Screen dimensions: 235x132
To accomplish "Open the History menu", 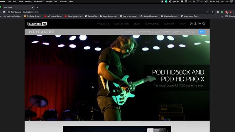I will coord(28,1).
